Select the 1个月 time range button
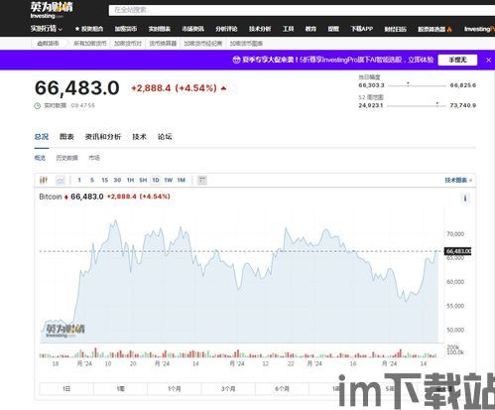Screen dimensions: 495x410 [x=175, y=389]
